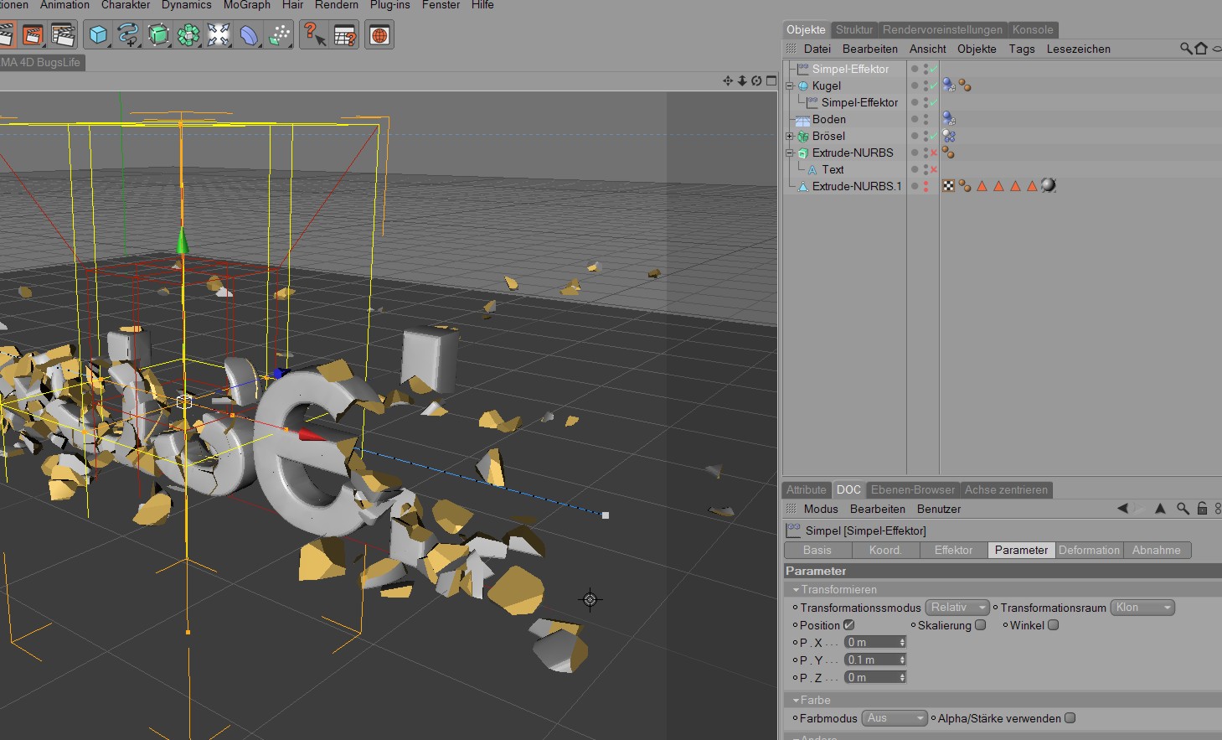Open the MoGraph cloner array icon
This screenshot has width=1222, height=740.
(x=188, y=35)
